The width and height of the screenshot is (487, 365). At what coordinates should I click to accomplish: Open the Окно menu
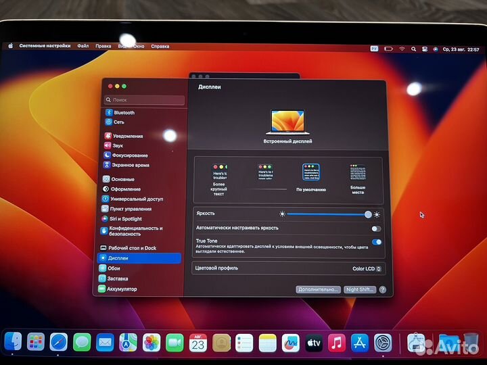point(139,46)
